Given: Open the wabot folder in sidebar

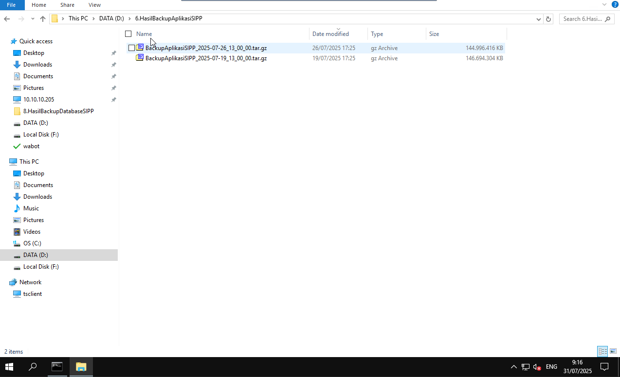Looking at the screenshot, I should coord(32,146).
